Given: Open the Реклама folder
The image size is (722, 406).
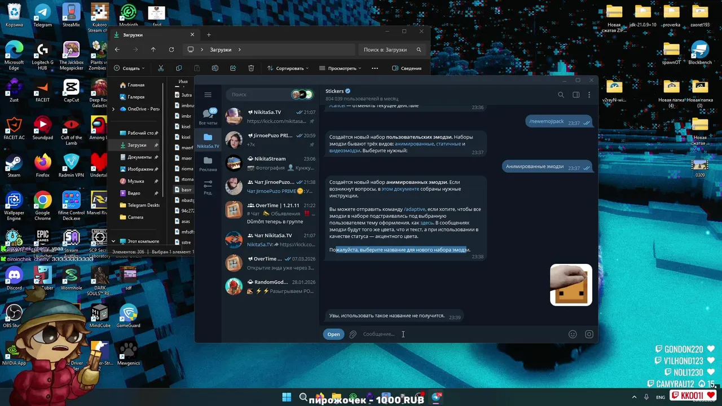Looking at the screenshot, I should pyautogui.click(x=208, y=164).
